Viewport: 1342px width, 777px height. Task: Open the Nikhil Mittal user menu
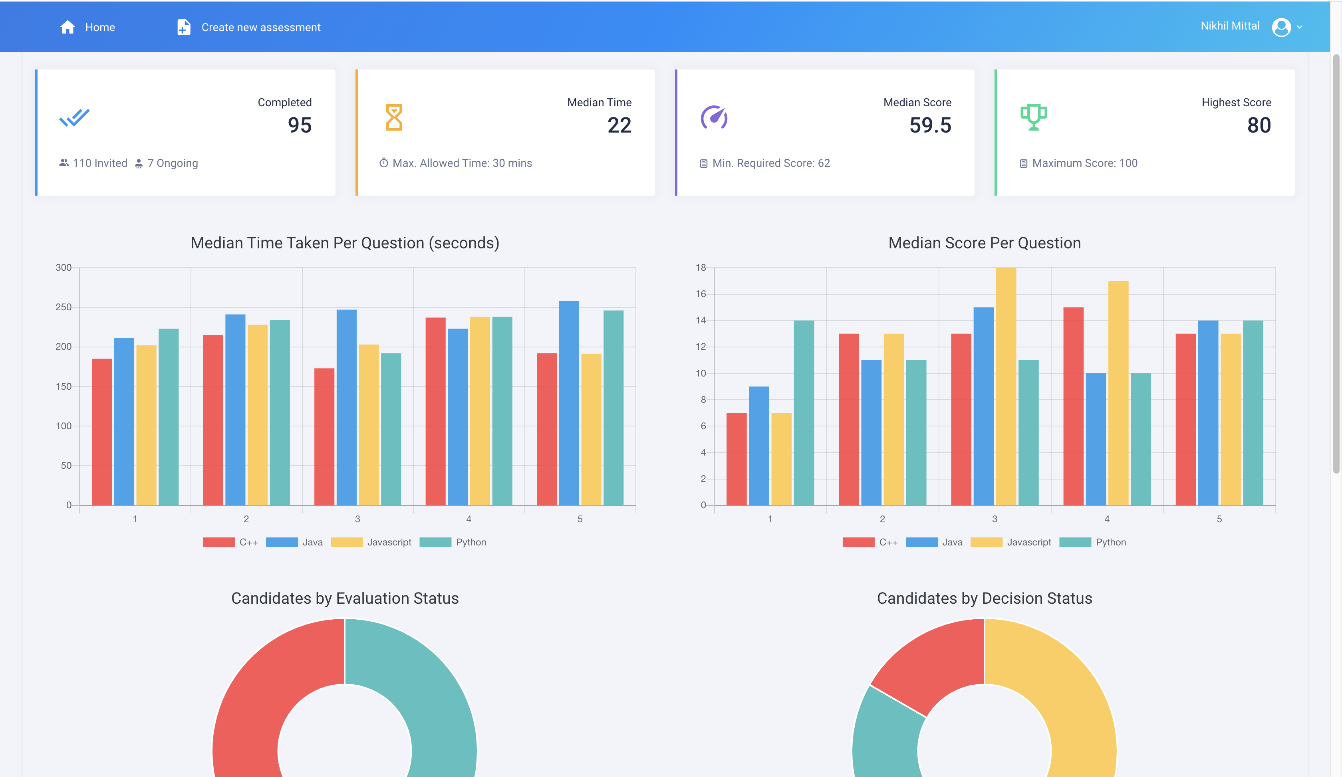[1230, 26]
